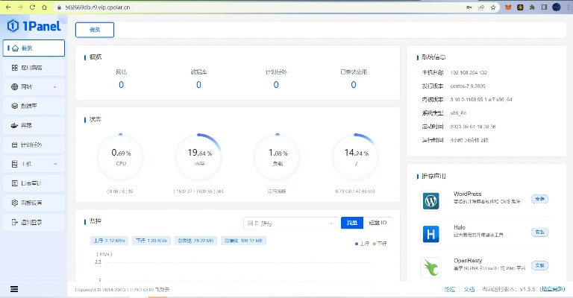The image size is (573, 298).
Task: Switch monitor to Traffic (流量) view
Action: coord(351,222)
